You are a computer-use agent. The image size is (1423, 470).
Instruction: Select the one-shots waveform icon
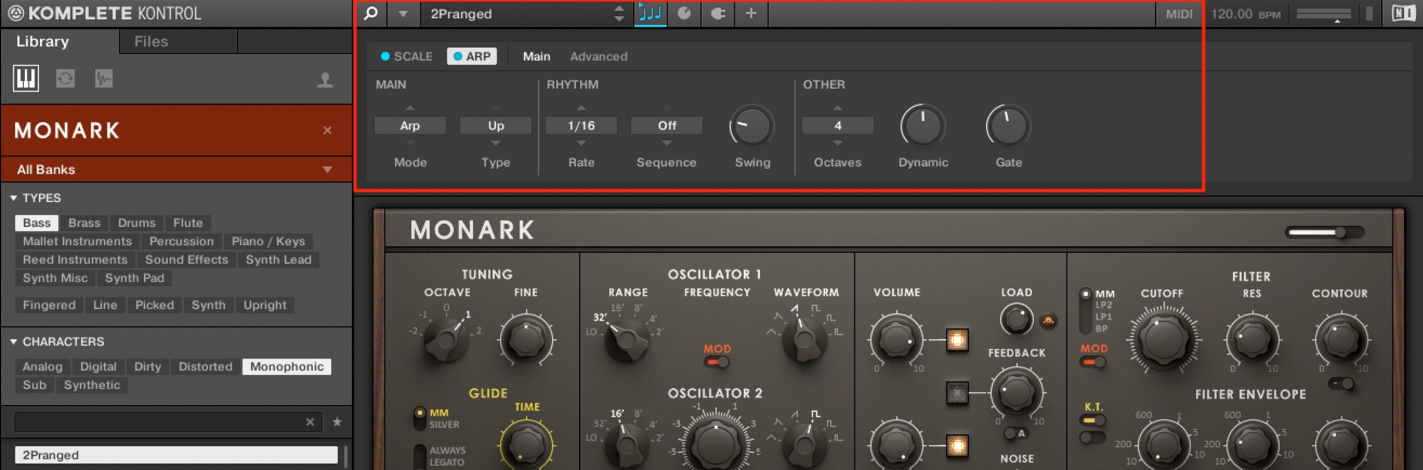tap(104, 78)
